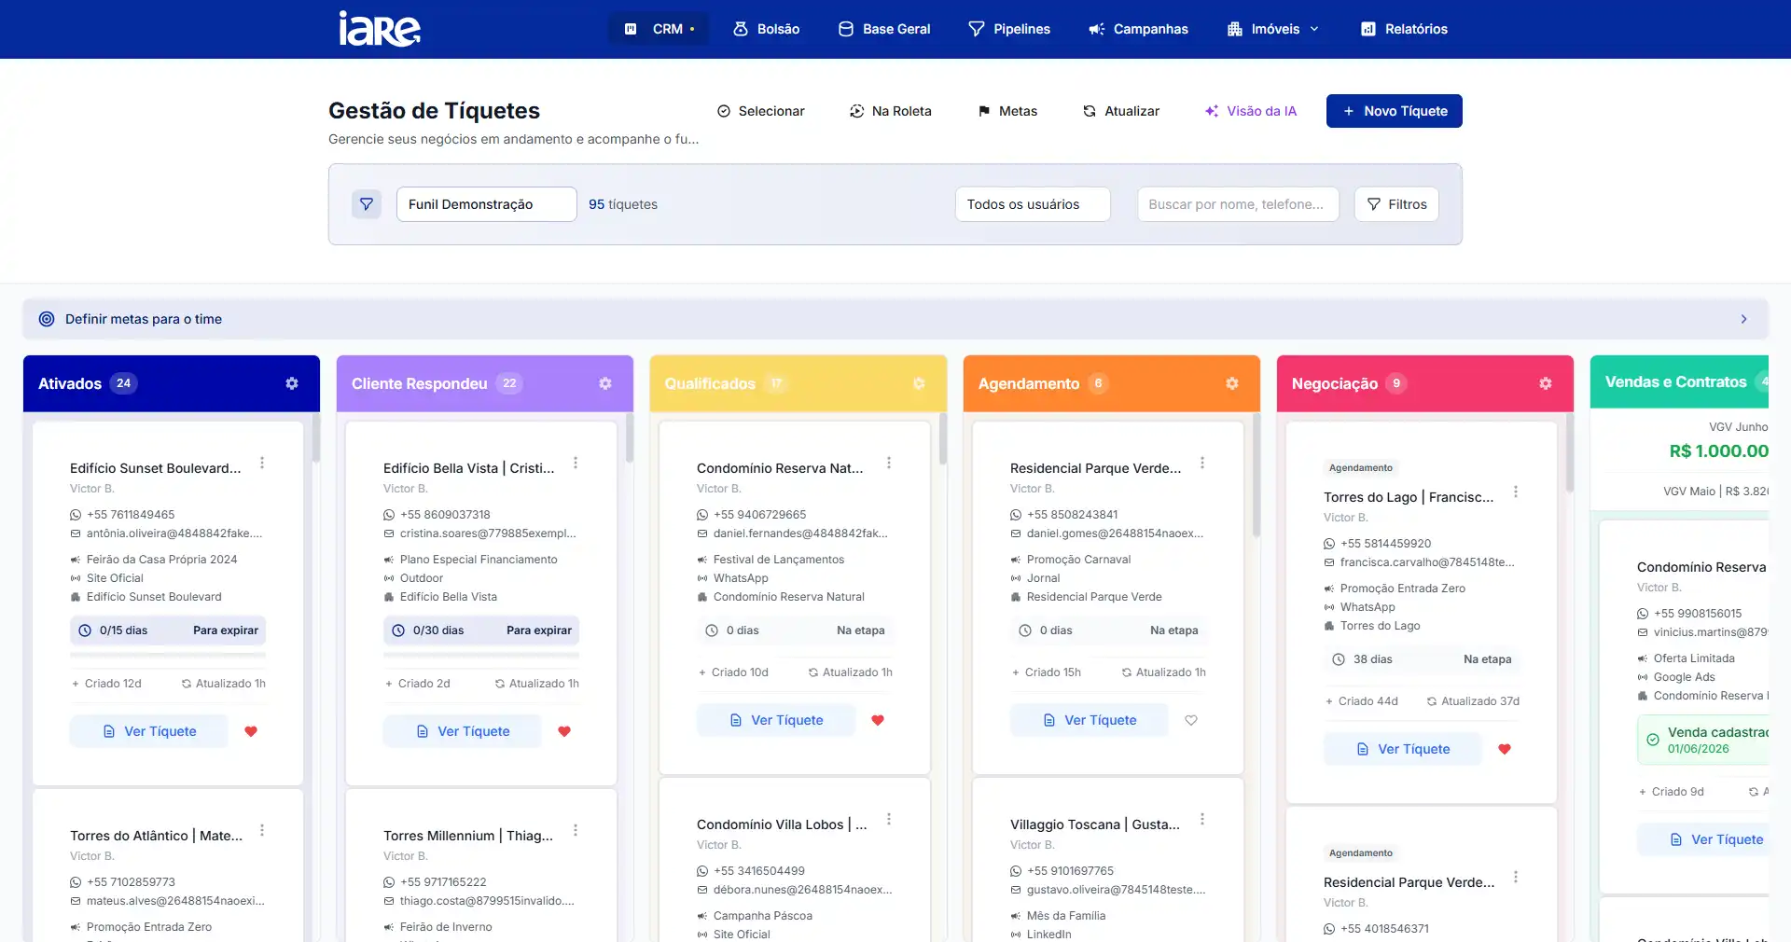Click Ver Tíquete on Vendas e Contratos card
Image resolution: width=1791 pixels, height=942 pixels.
coord(1703,839)
